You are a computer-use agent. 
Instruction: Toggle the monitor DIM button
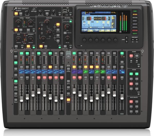[x=47, y=13]
